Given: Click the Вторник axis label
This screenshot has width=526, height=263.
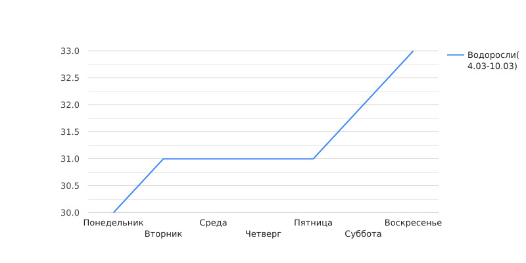Looking at the screenshot, I should point(163,234).
